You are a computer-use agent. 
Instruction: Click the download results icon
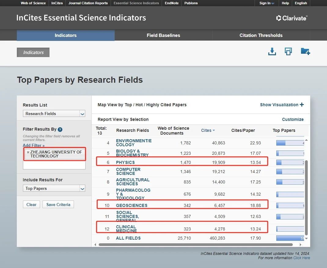pos(272,52)
